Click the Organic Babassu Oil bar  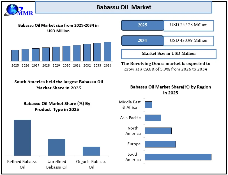pyautogui.click(x=91, y=151)
